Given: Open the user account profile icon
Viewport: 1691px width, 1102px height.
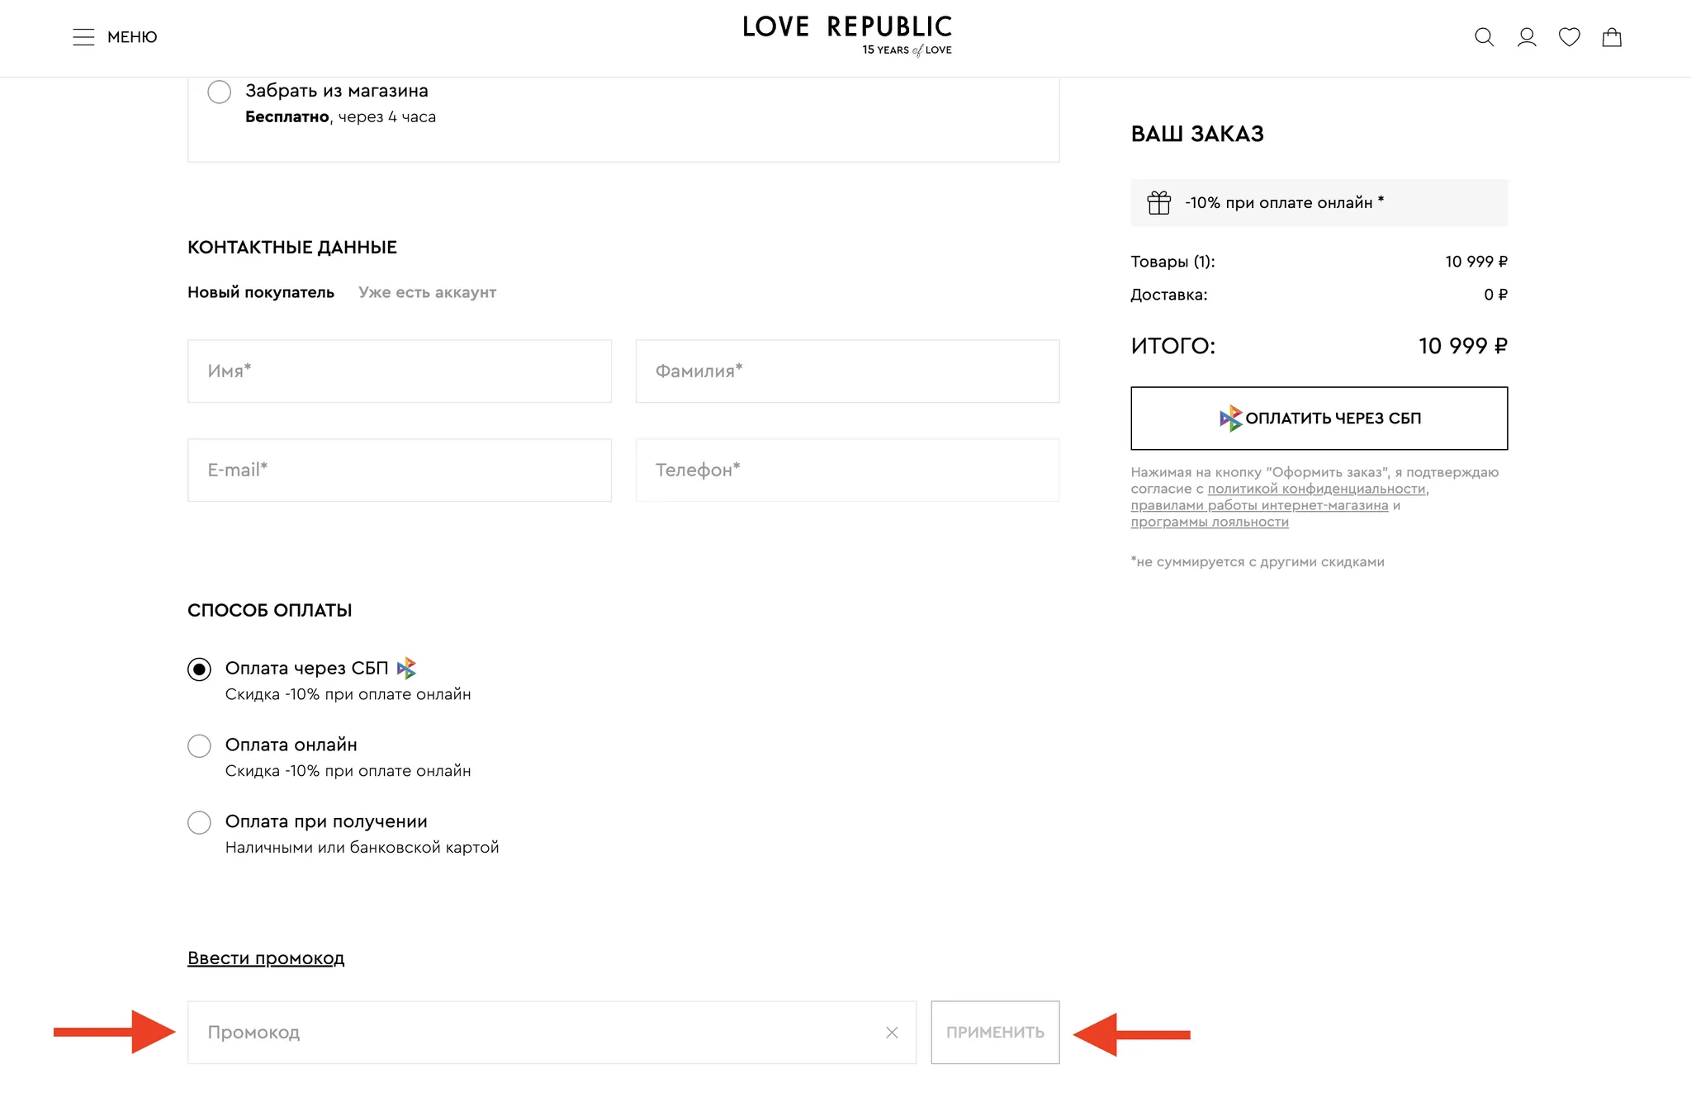Looking at the screenshot, I should click(x=1527, y=37).
